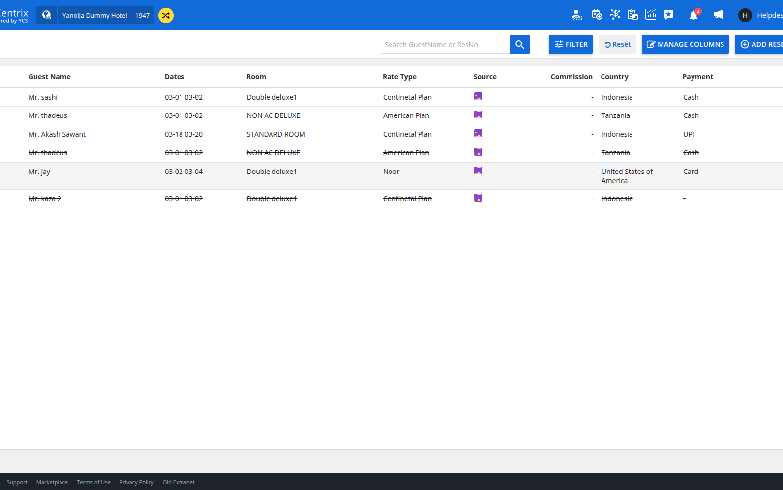Sort by the Guest Name column header
The image size is (783, 490).
(x=50, y=77)
